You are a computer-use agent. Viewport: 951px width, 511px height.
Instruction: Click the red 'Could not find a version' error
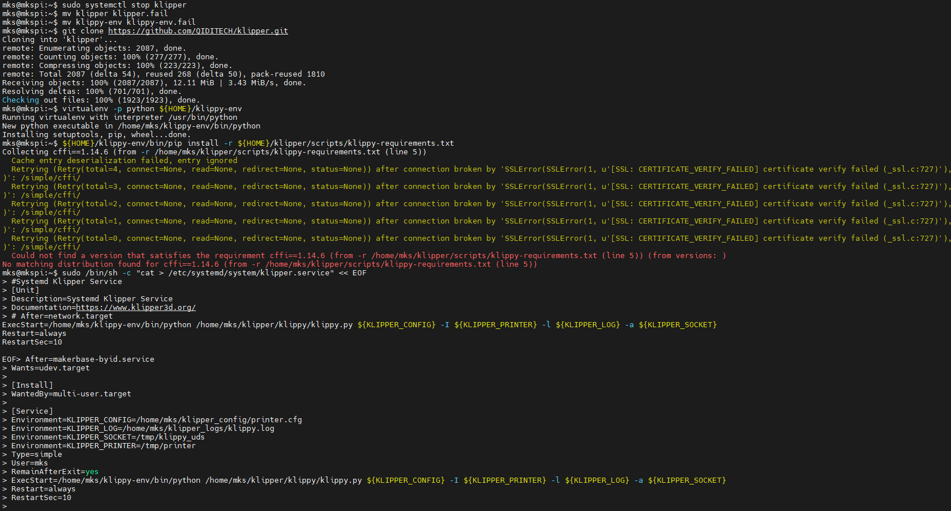tap(369, 256)
